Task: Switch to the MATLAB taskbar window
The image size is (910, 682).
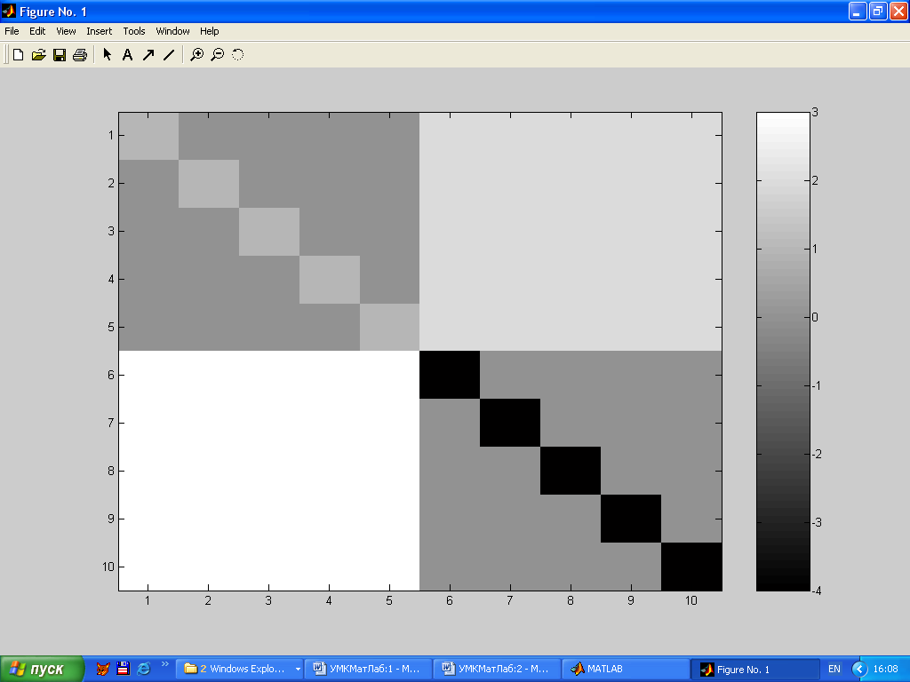Action: (x=622, y=669)
